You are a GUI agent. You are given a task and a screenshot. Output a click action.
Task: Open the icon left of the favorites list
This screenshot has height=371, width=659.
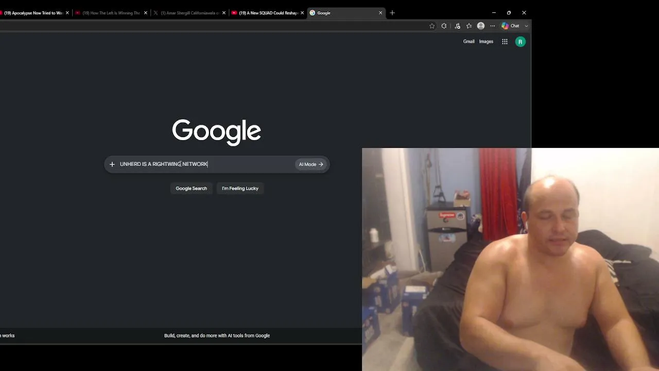pyautogui.click(x=457, y=26)
